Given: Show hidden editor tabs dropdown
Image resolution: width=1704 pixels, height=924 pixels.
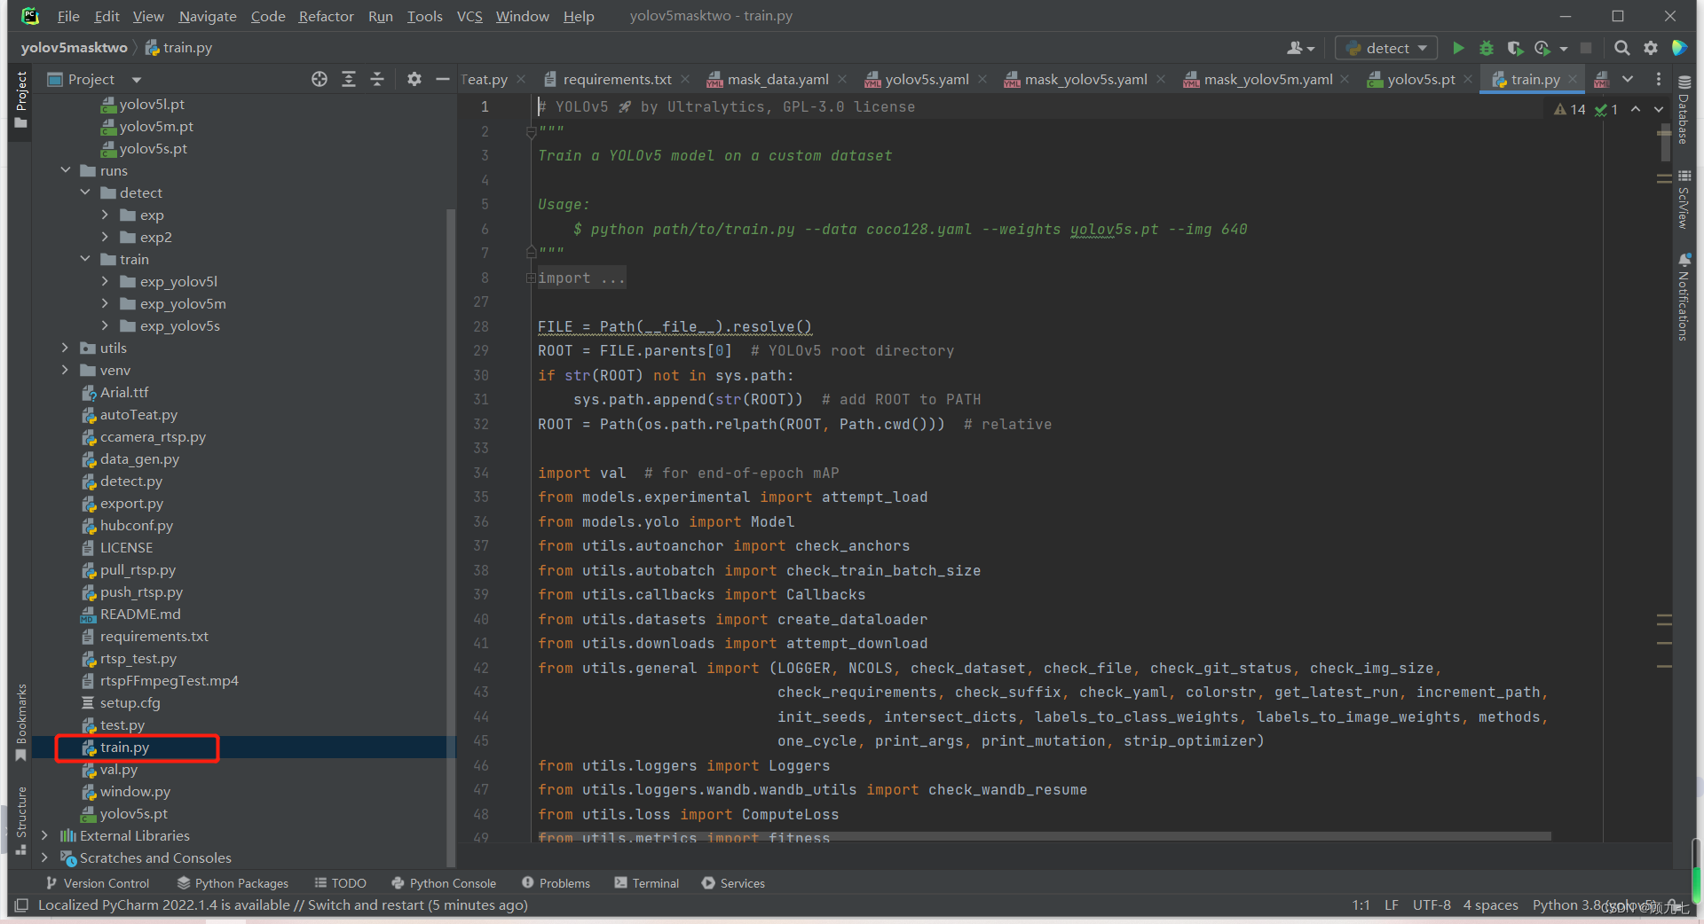Looking at the screenshot, I should 1628,79.
